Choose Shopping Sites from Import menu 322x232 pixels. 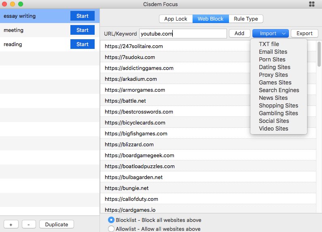tap(279, 105)
